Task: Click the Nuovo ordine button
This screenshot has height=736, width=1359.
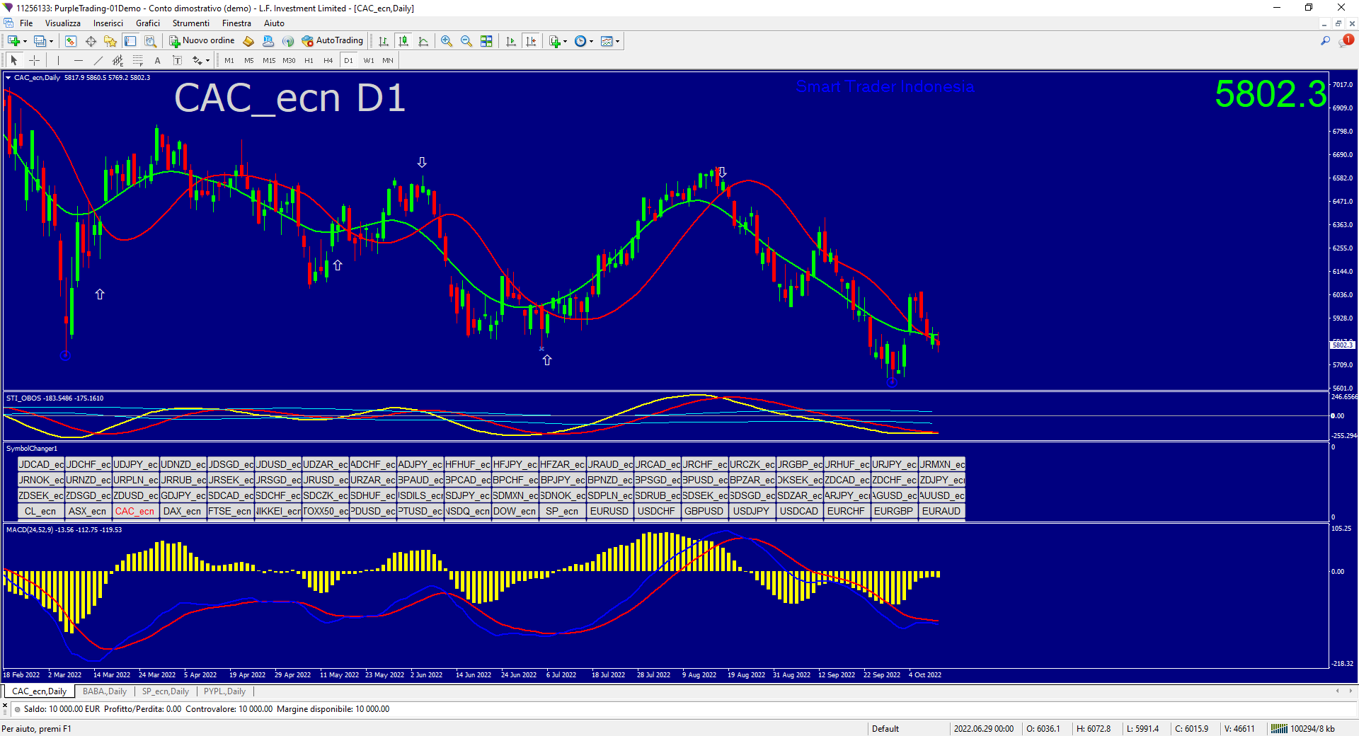Action: click(x=202, y=41)
